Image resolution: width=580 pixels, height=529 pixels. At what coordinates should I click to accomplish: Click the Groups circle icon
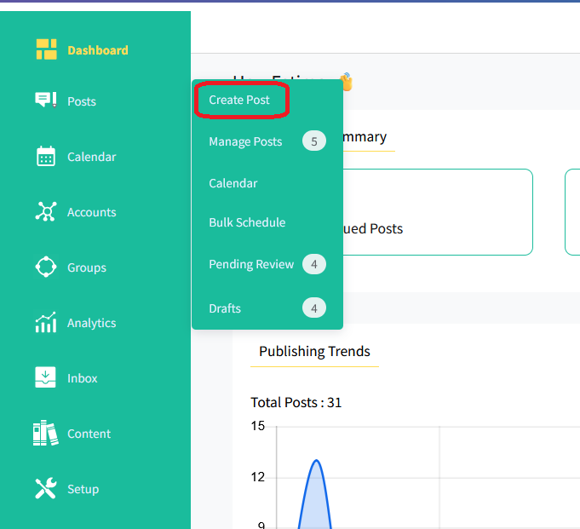[x=46, y=267]
